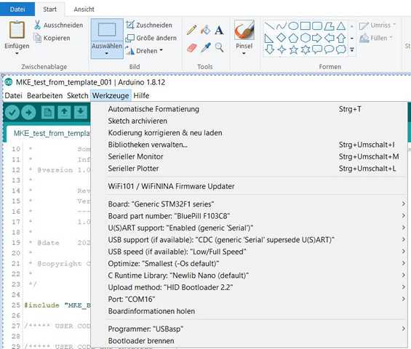Pick the line shape

(x=269, y=26)
